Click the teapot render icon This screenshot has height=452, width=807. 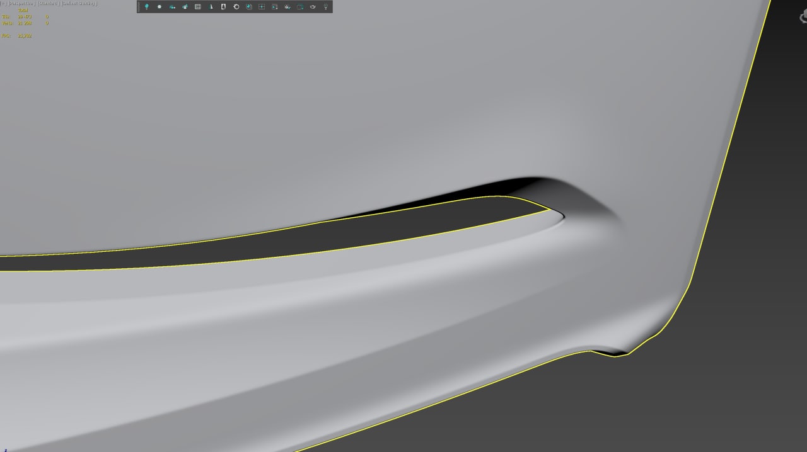pos(313,7)
